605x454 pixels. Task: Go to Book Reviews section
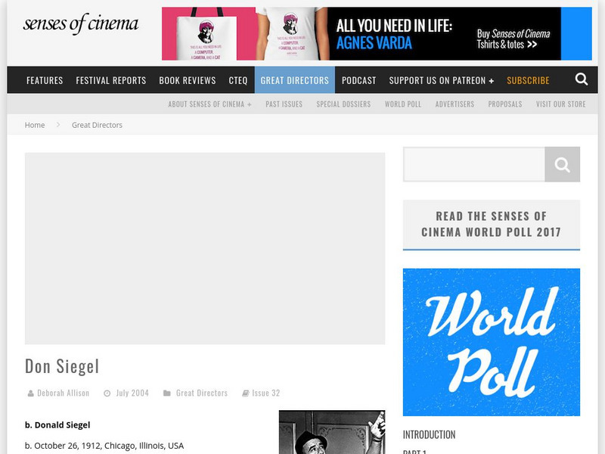[x=188, y=80]
